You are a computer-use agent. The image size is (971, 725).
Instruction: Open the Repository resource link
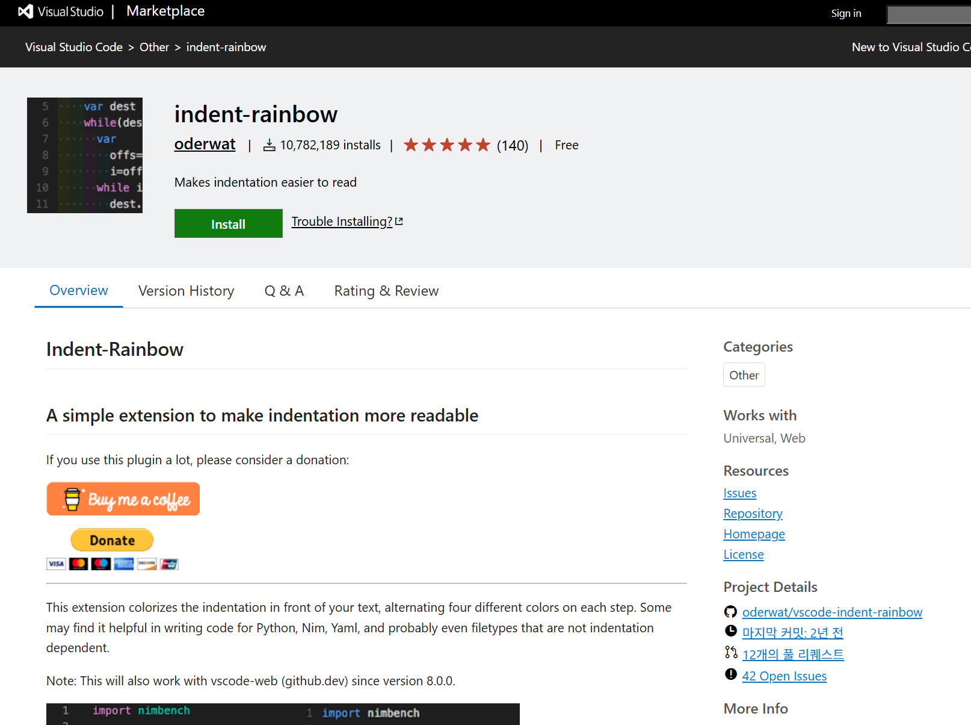(x=753, y=514)
